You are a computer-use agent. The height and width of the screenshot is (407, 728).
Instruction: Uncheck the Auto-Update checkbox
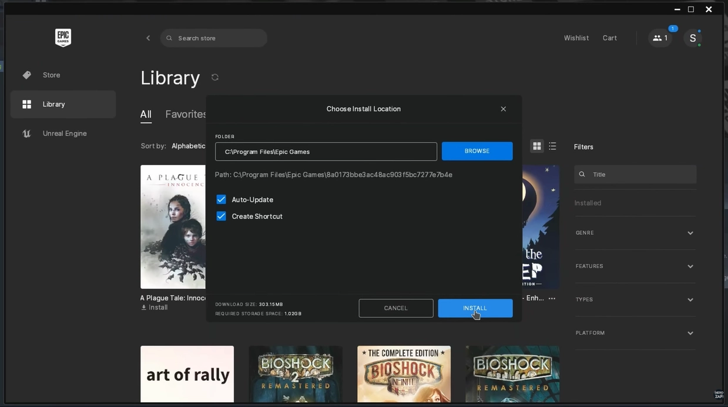pos(222,200)
